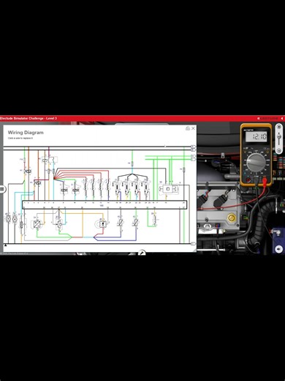The width and height of the screenshot is (285, 381).
Task: Click the "Electude Simulator Challenge - Level 3" title
Action: [x=28, y=119]
